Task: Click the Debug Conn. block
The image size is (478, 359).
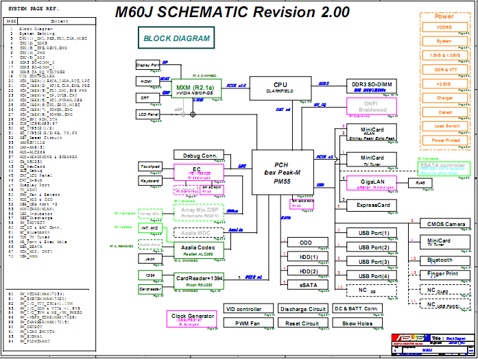Action: tap(199, 155)
